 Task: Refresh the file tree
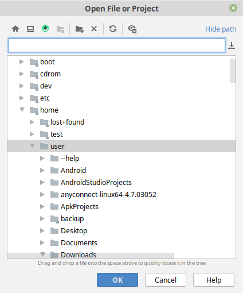coord(113,29)
